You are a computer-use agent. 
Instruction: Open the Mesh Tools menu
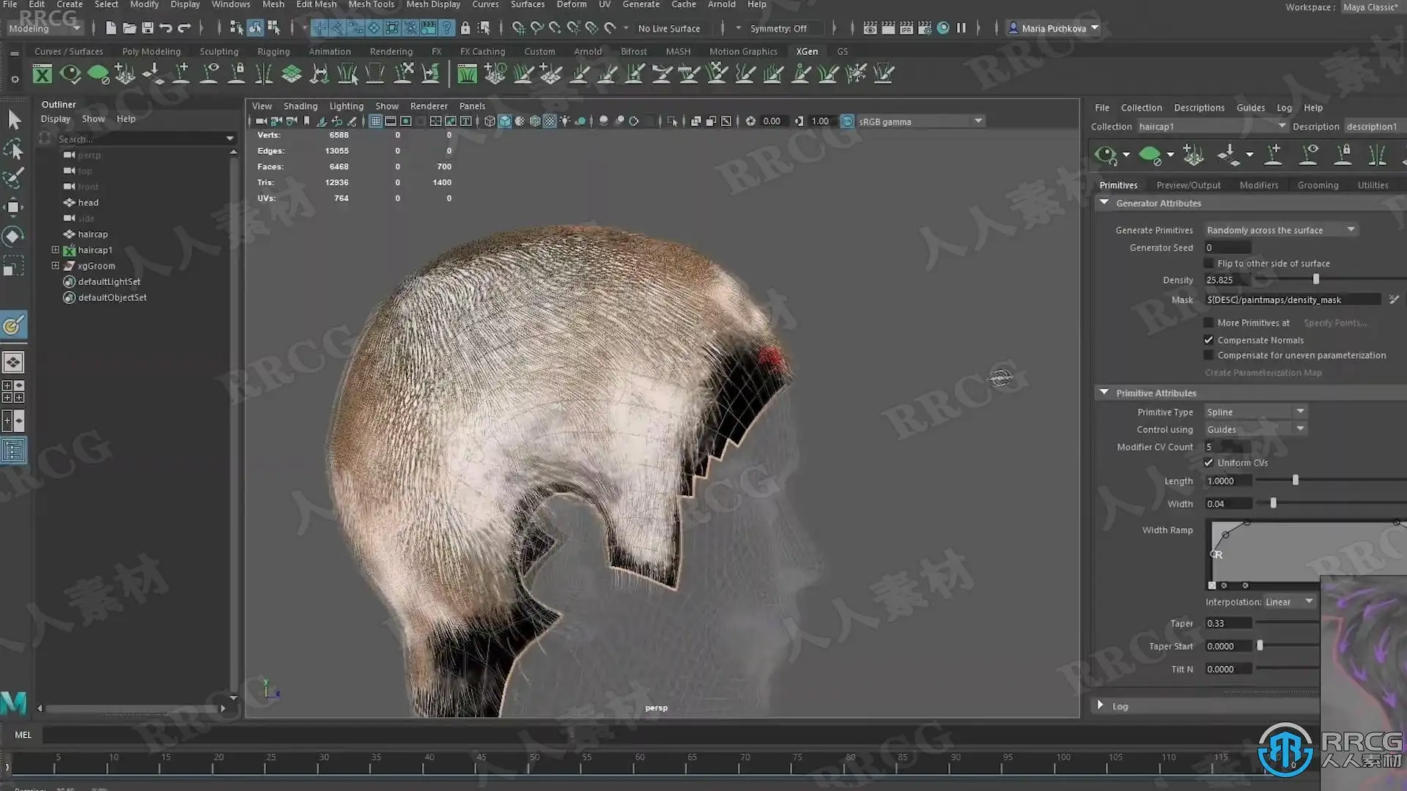coord(371,4)
